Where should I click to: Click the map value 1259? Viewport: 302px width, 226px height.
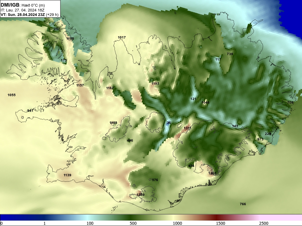pos(140,195)
